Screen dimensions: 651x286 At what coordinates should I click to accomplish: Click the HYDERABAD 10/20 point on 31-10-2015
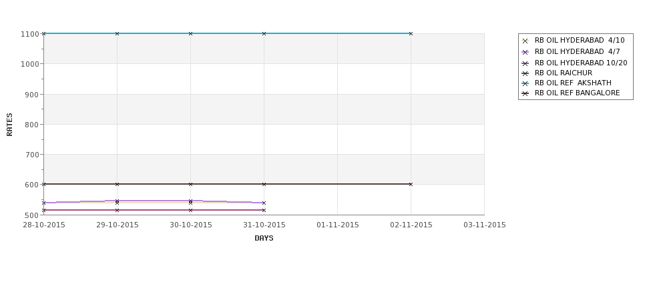(264, 210)
